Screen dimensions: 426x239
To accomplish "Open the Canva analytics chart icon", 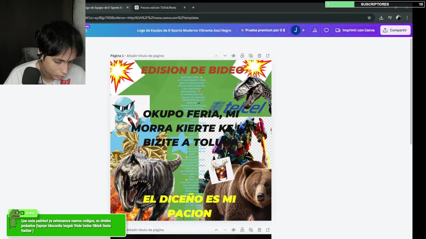I will 315,30.
